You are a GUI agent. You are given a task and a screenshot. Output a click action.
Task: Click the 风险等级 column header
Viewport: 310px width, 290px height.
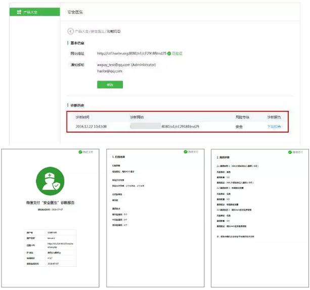pos(242,117)
